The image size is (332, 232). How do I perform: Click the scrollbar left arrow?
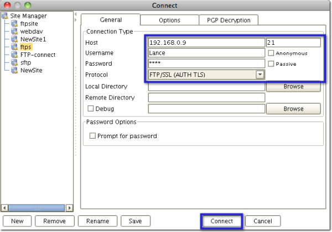tap(4, 208)
